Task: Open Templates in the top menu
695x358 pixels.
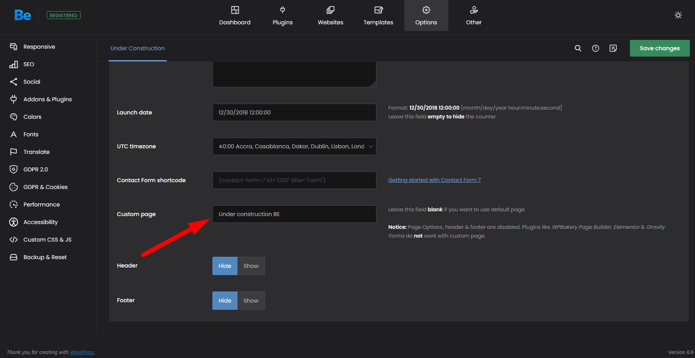Action: coord(378,16)
